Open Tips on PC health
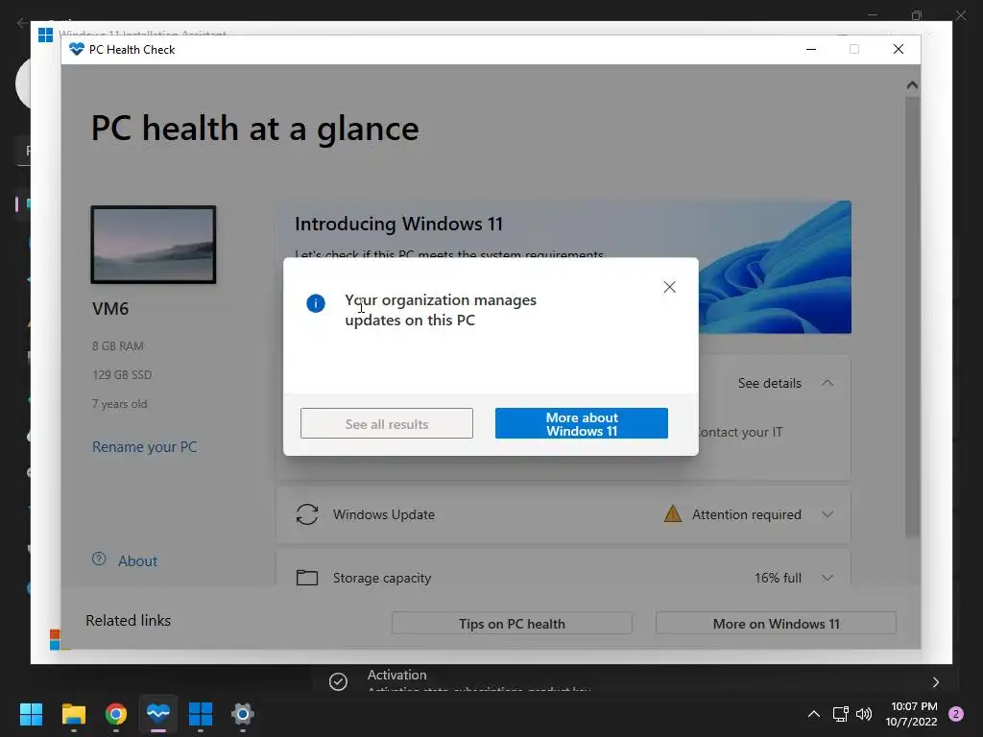 click(x=512, y=624)
